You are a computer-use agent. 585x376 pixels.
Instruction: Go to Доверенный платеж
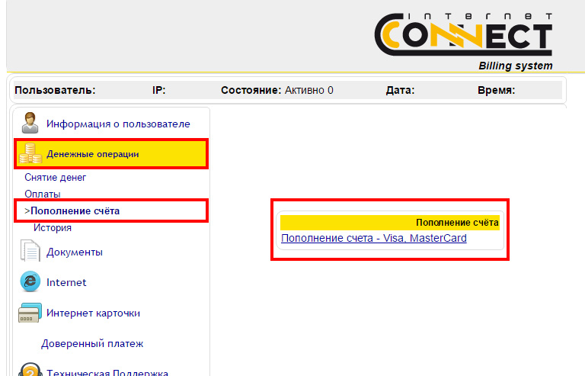tap(92, 343)
